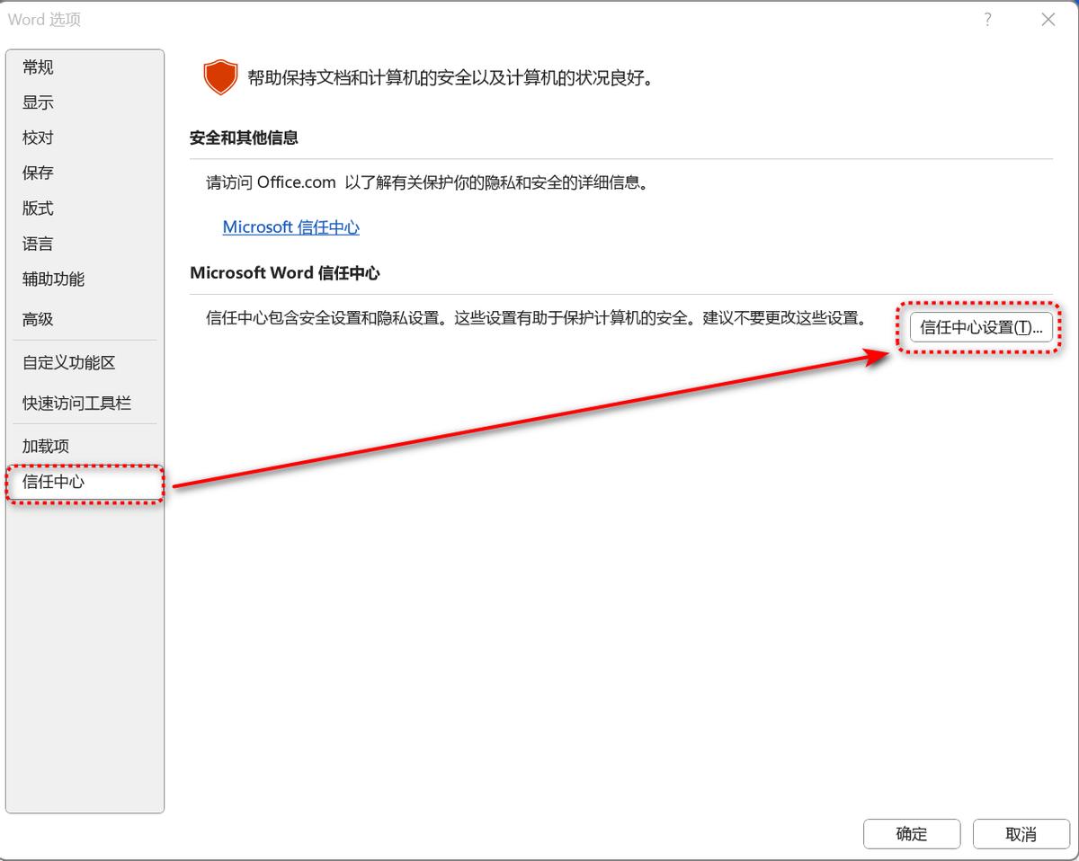Cancel the dialog with 取消
1079x861 pixels.
tap(1021, 833)
